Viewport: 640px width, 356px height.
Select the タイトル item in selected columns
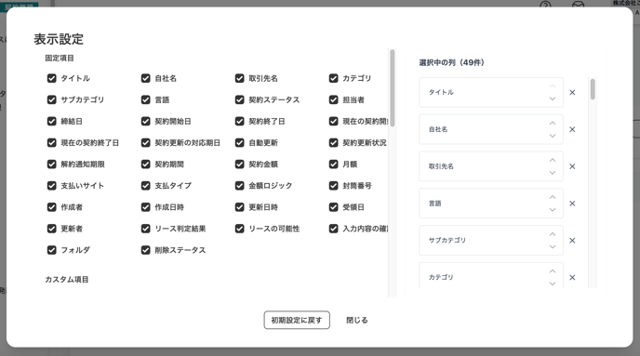491,93
